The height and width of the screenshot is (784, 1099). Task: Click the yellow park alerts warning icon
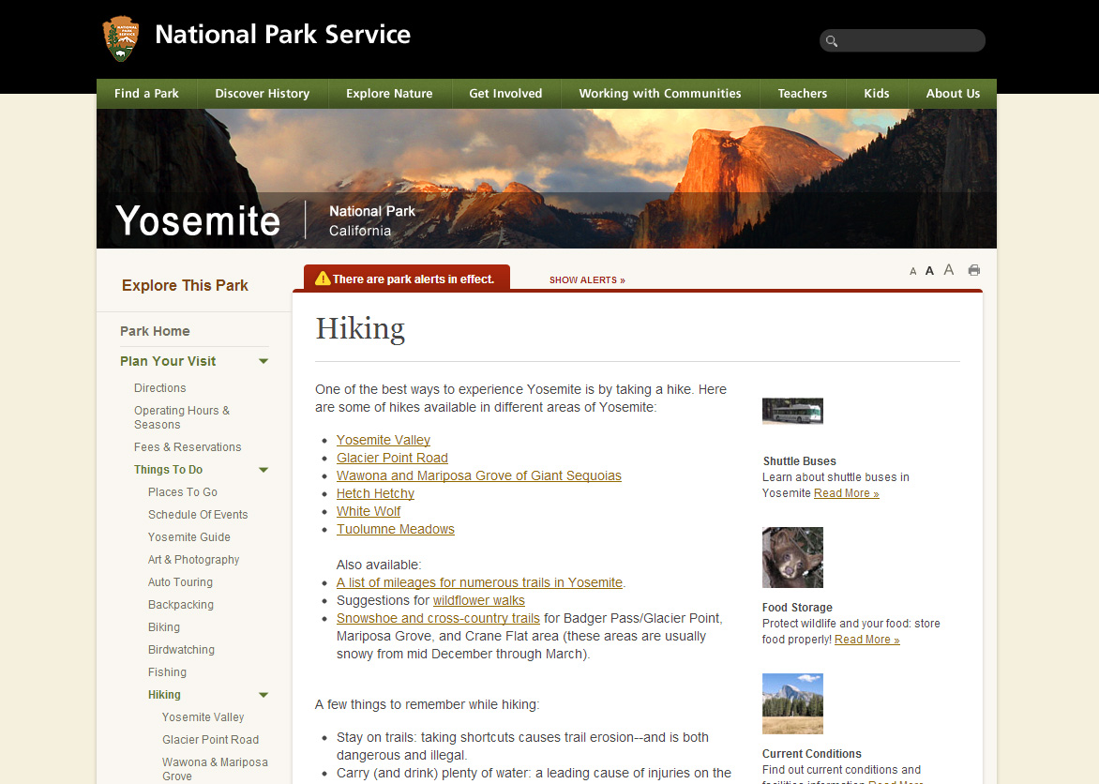tap(323, 279)
